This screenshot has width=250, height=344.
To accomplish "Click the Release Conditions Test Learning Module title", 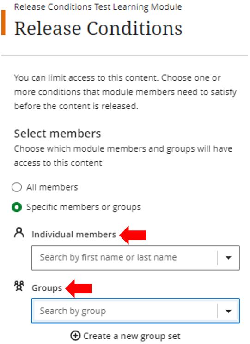I will (x=98, y=7).
